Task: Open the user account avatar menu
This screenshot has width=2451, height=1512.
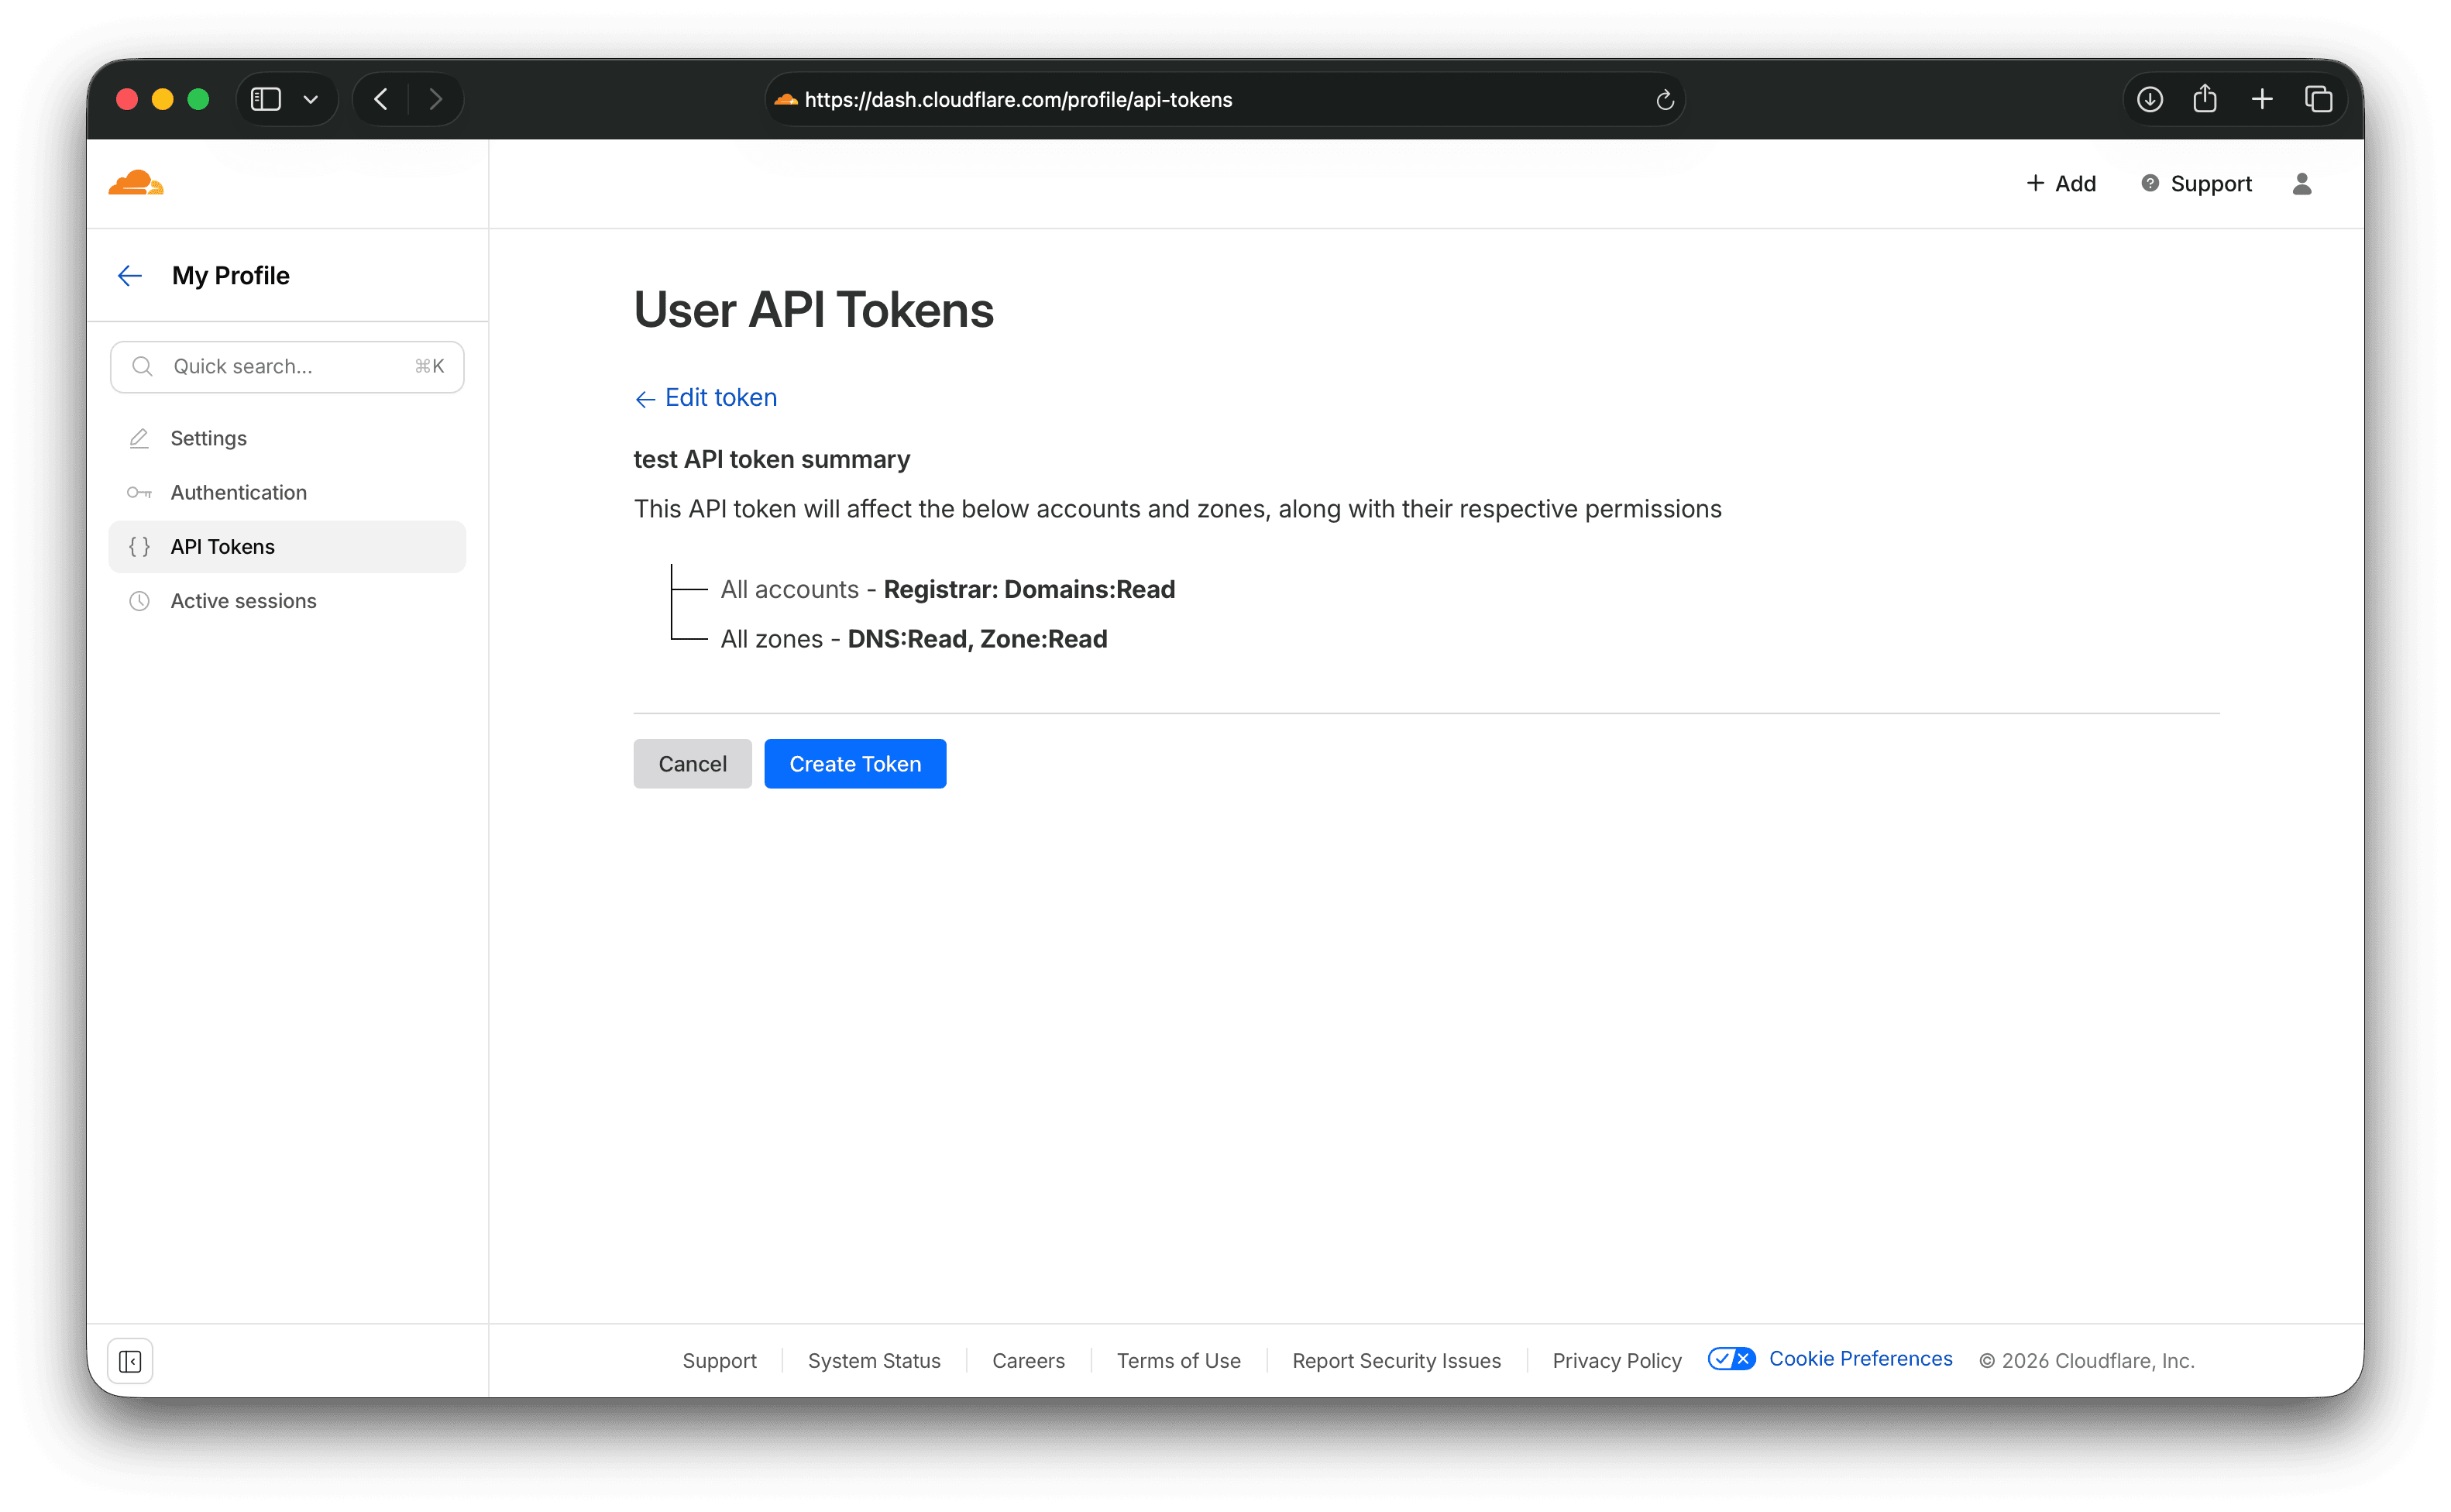Action: pyautogui.click(x=2301, y=183)
